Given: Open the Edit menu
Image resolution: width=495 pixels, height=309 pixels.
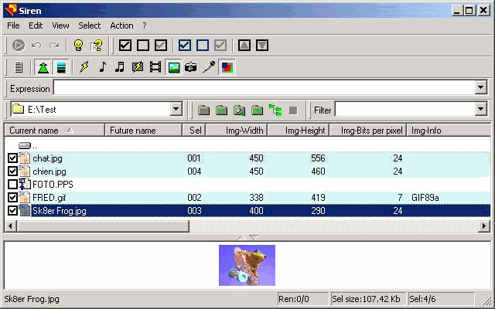Looking at the screenshot, I should click(x=36, y=25).
